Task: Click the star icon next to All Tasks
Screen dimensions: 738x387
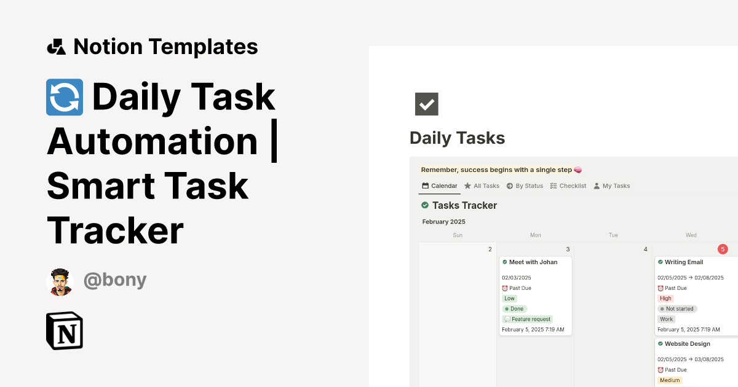Action: [468, 186]
